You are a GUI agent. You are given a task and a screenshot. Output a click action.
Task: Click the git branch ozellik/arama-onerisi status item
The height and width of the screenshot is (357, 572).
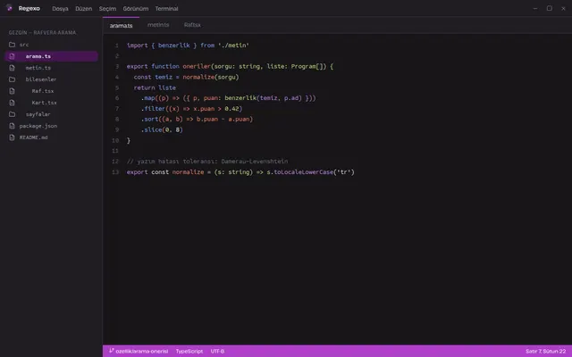pos(139,351)
